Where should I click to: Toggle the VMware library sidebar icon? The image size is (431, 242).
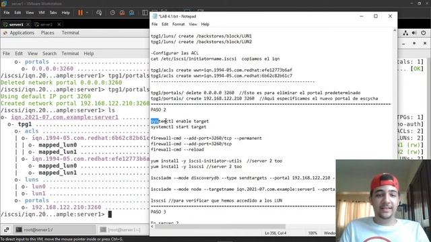[145, 13]
